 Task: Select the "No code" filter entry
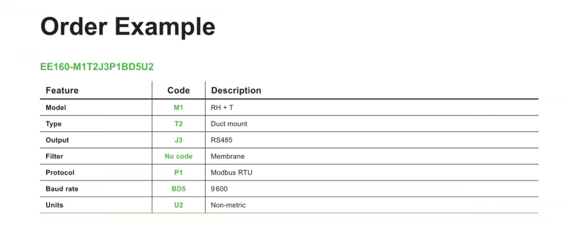[179, 156]
